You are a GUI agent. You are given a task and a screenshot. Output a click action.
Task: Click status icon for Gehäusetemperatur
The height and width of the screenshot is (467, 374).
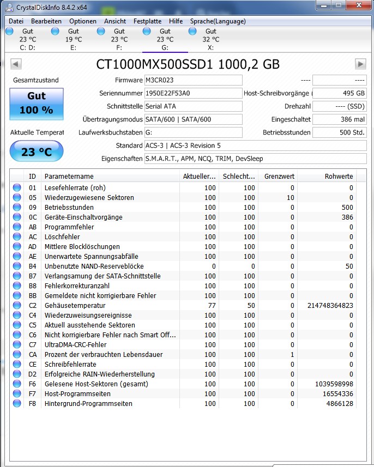coord(17,306)
